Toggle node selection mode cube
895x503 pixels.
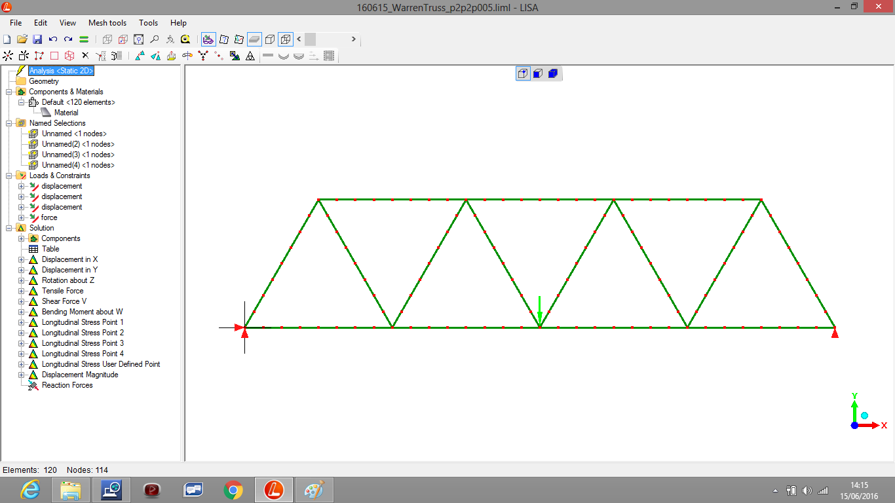[x=523, y=73]
